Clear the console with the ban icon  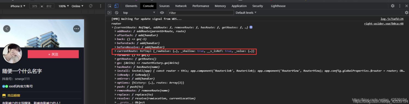point(116,13)
